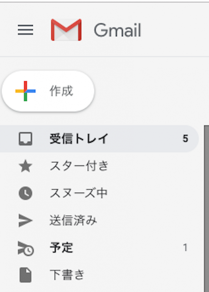Click the drafts document icon

[25, 275]
